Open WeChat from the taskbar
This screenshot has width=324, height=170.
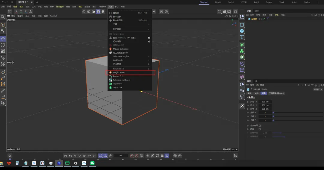[92, 163]
